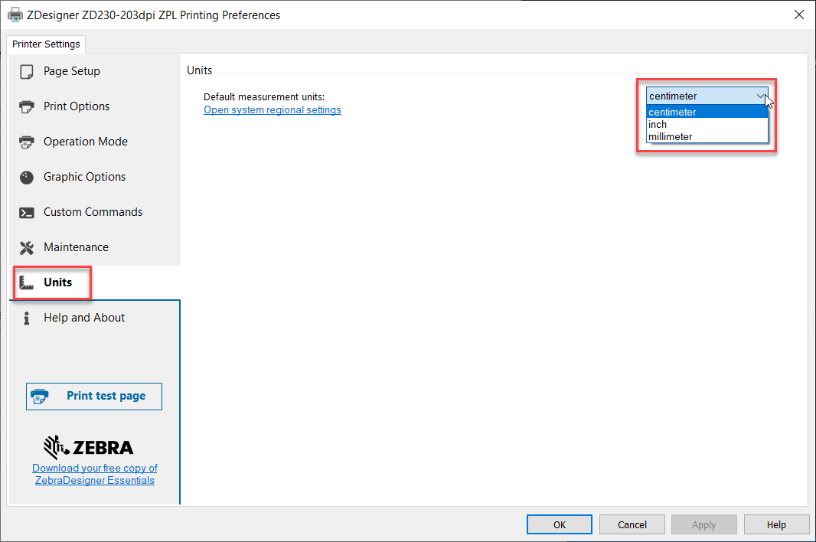This screenshot has width=816, height=542.
Task: Select the Units sidebar entry
Action: click(95, 282)
